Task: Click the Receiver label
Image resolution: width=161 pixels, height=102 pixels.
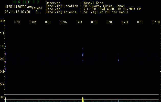Action: pos(53,9)
